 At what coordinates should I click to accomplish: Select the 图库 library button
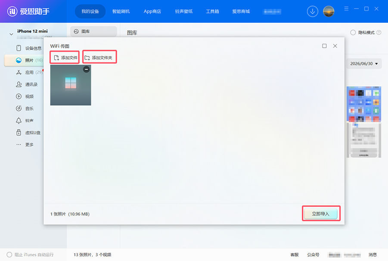[93, 31]
